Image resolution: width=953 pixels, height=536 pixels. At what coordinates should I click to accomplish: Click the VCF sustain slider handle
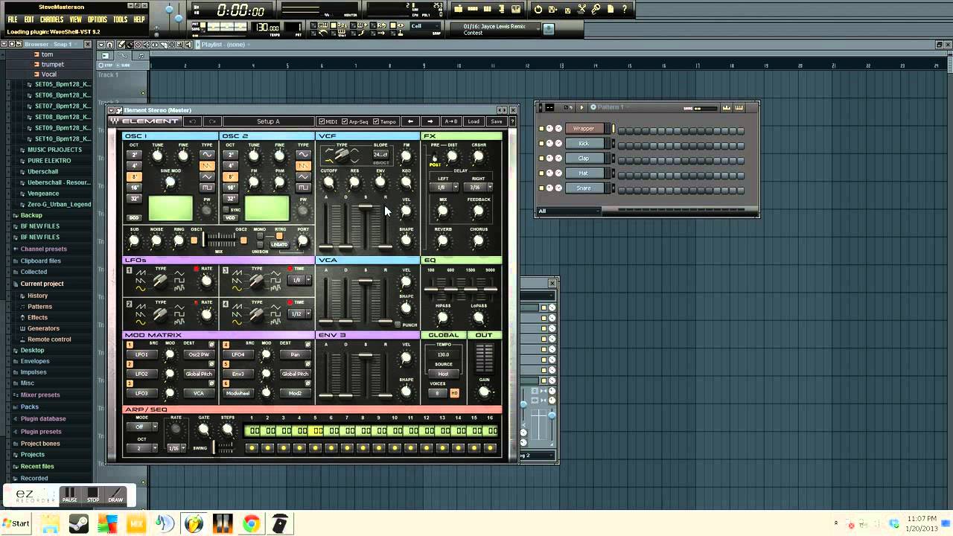[x=365, y=208]
